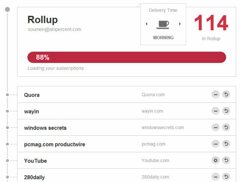Click the minus icon for pcmag.com productwire

pyautogui.click(x=215, y=144)
